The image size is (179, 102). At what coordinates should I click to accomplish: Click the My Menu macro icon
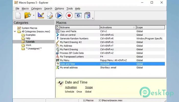(58, 60)
